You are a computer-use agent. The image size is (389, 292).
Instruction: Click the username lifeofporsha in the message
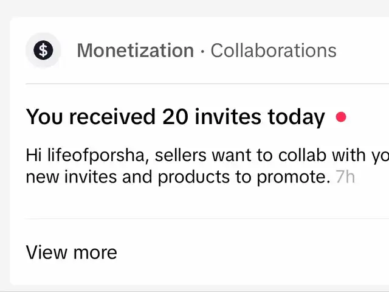96,156
